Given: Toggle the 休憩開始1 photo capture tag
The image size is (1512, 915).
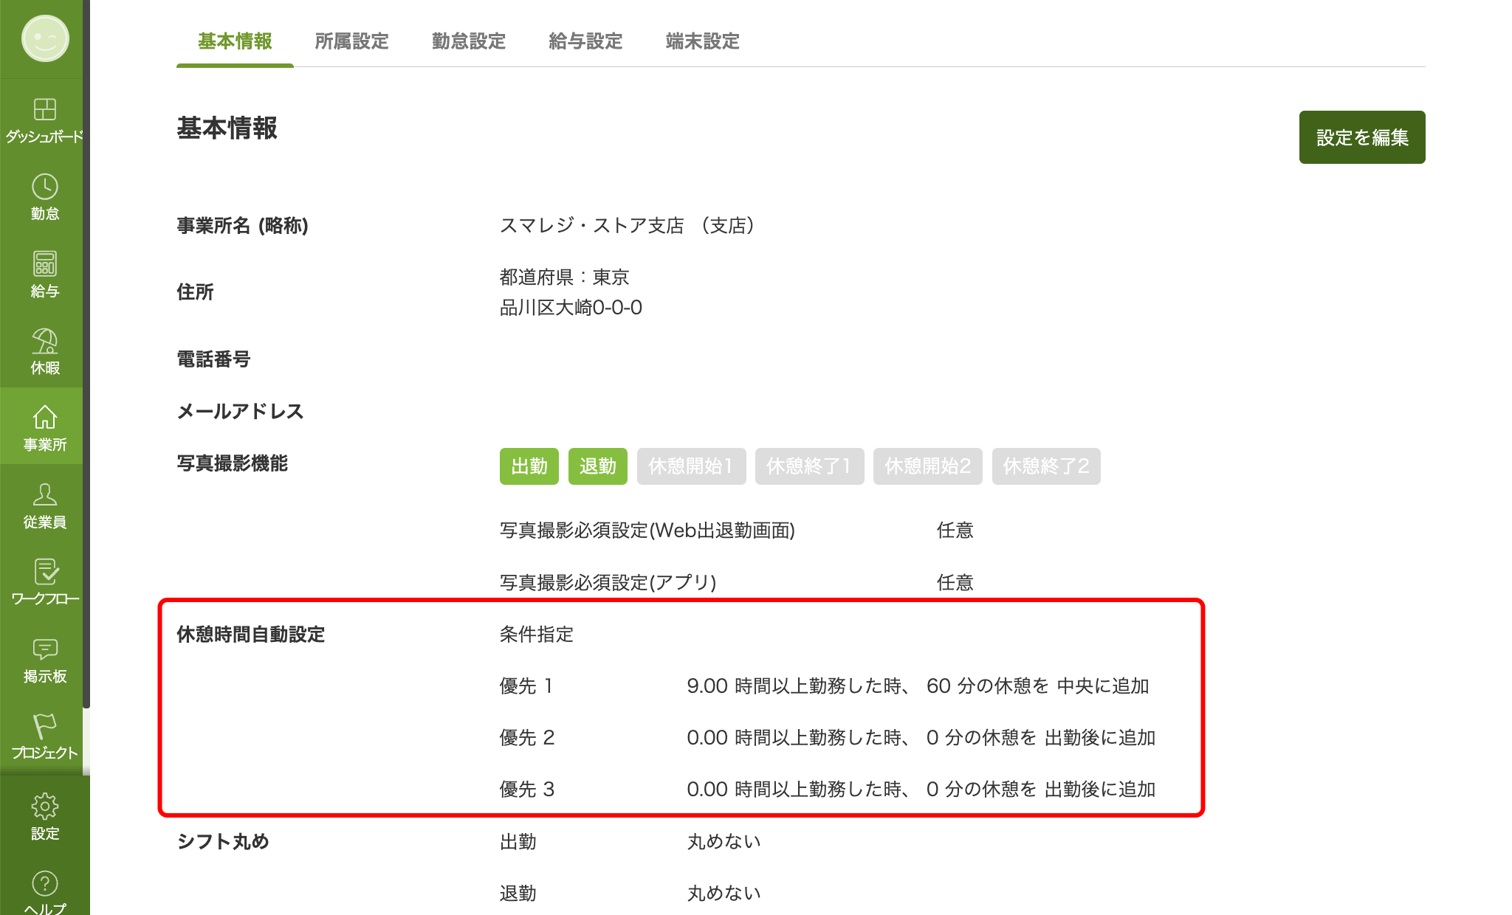Looking at the screenshot, I should (690, 466).
